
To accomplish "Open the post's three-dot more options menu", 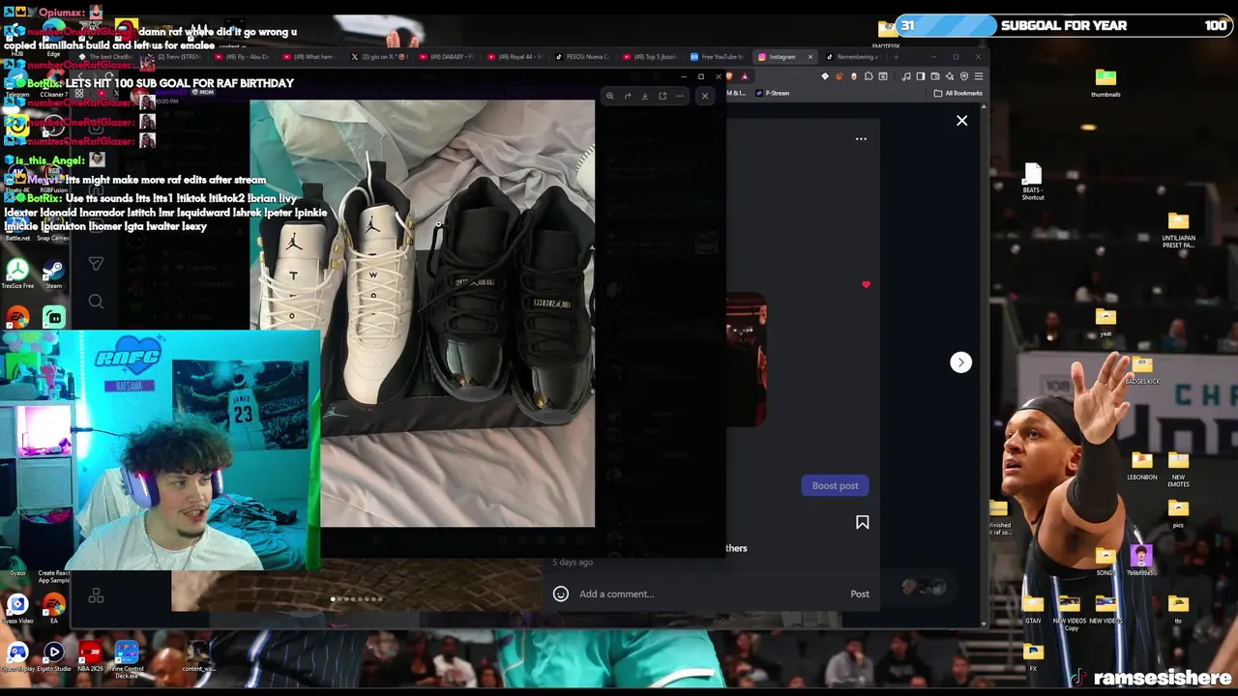I will click(861, 138).
